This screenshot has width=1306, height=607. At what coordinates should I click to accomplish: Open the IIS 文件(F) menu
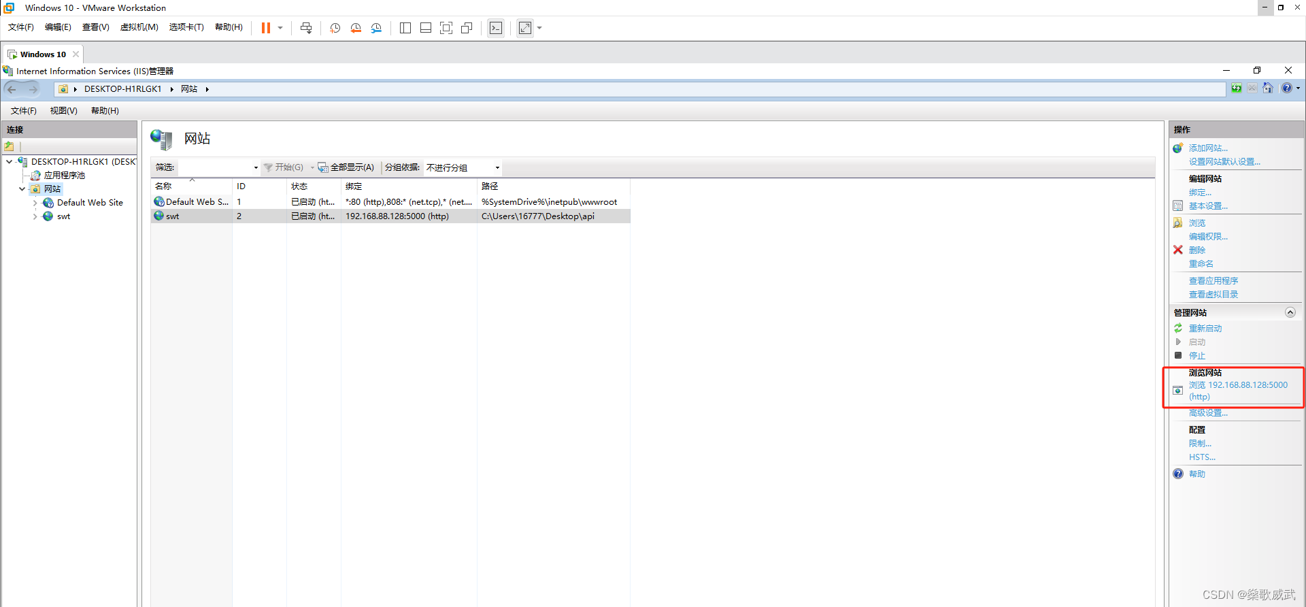coord(24,111)
